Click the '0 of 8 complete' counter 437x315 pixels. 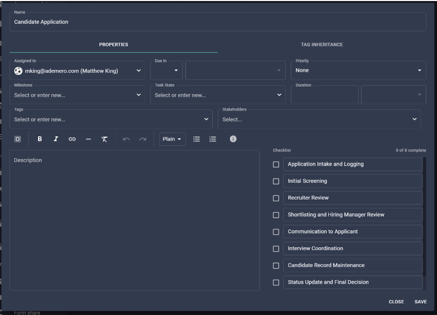411,150
